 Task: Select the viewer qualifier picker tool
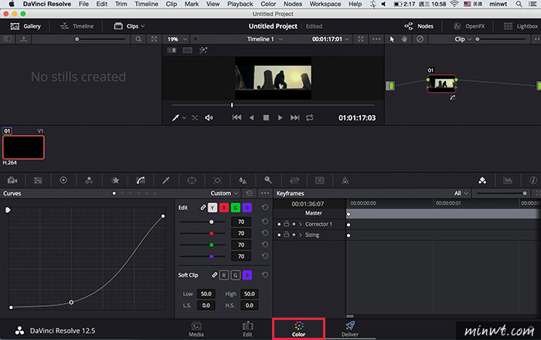pos(175,118)
